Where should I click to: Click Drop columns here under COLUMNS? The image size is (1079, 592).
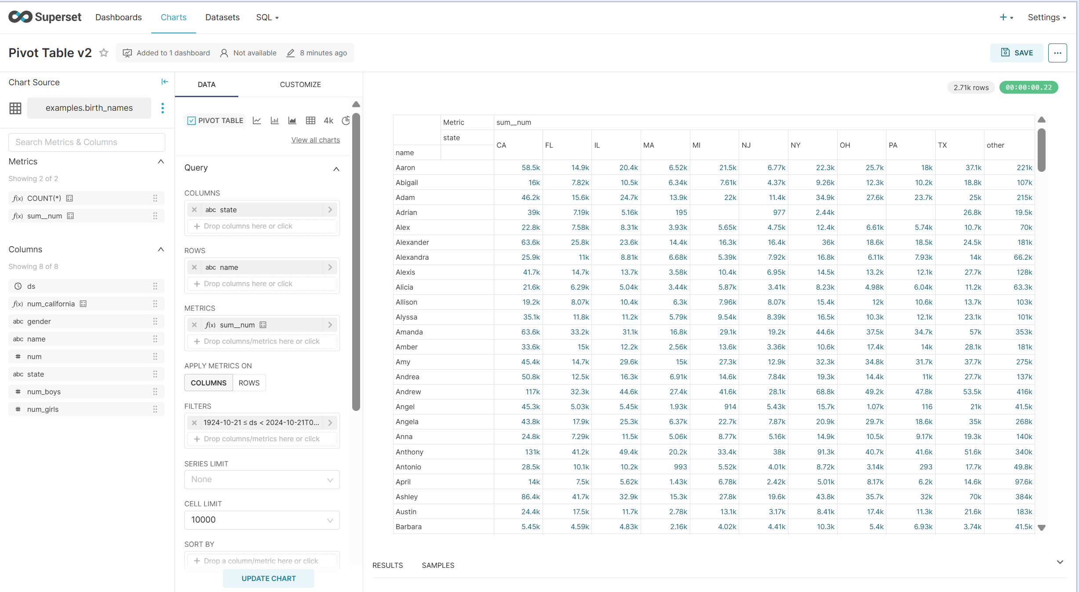(x=262, y=226)
